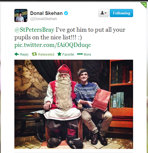Viewport: 148px width, 153px height.
Task: Click the blue verified badge
Action: click(x=66, y=13)
